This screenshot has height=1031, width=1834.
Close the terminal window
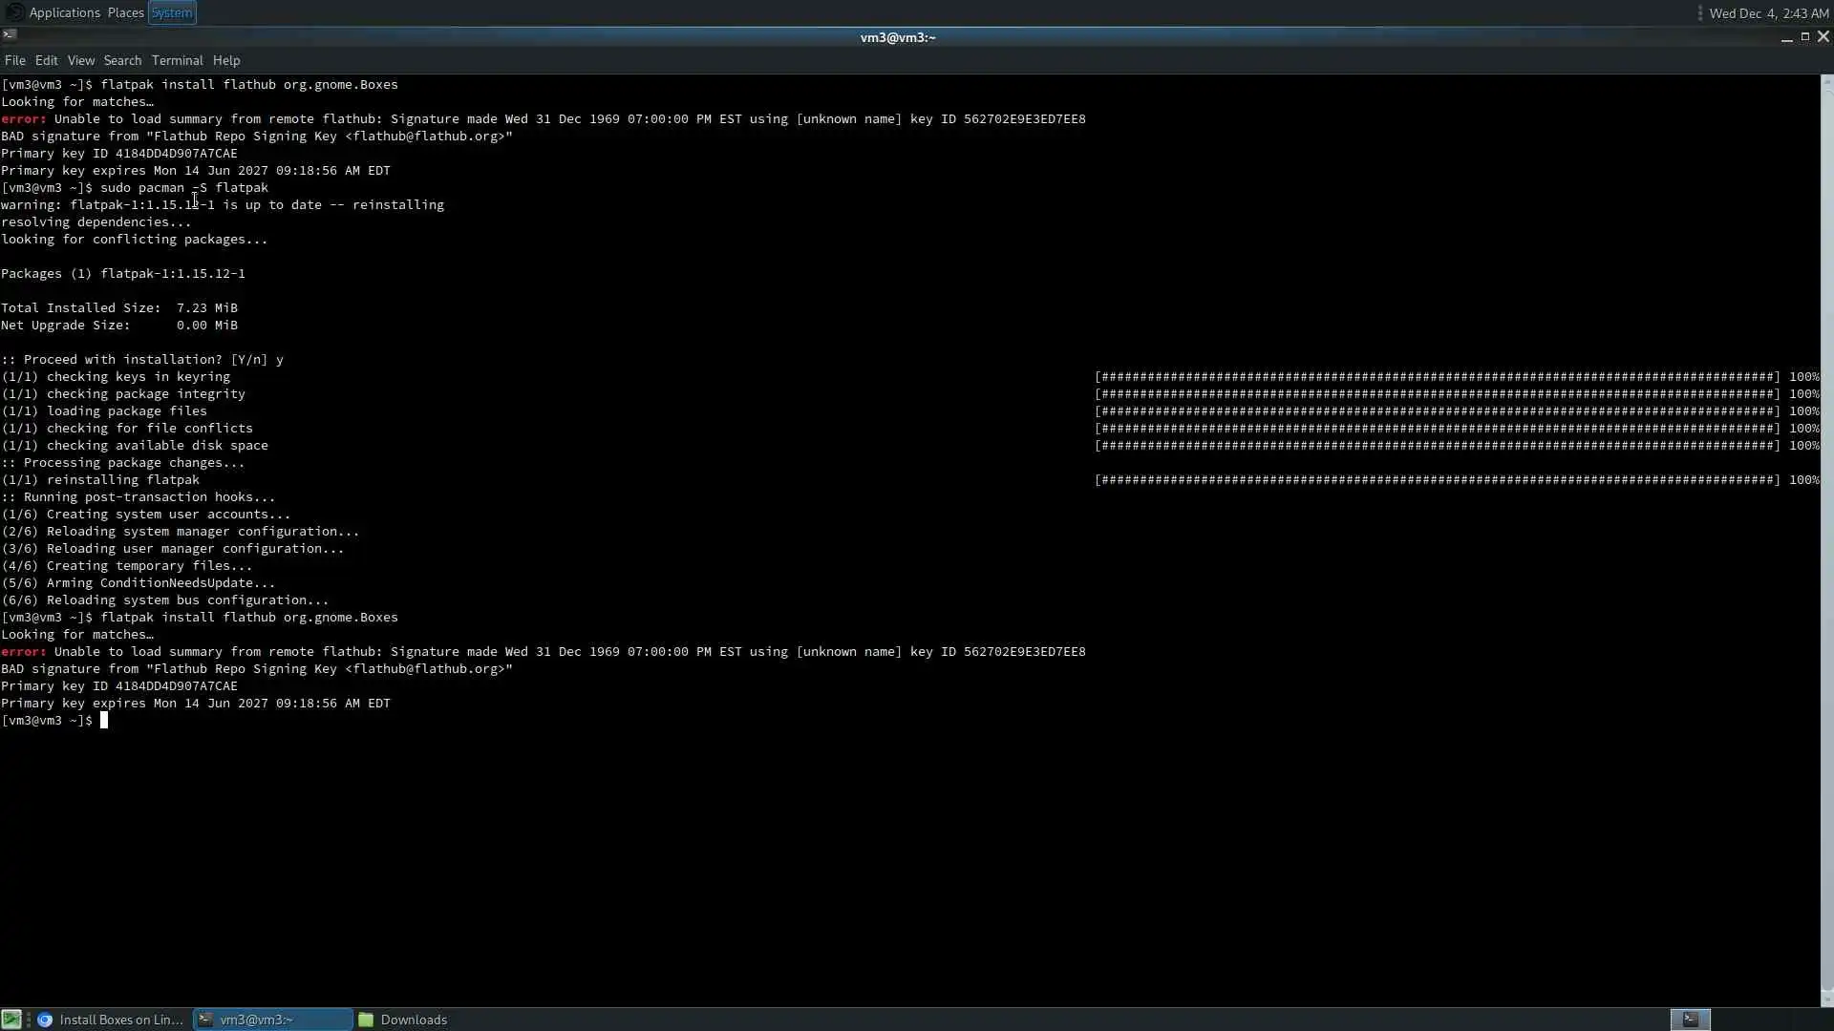1823,36
